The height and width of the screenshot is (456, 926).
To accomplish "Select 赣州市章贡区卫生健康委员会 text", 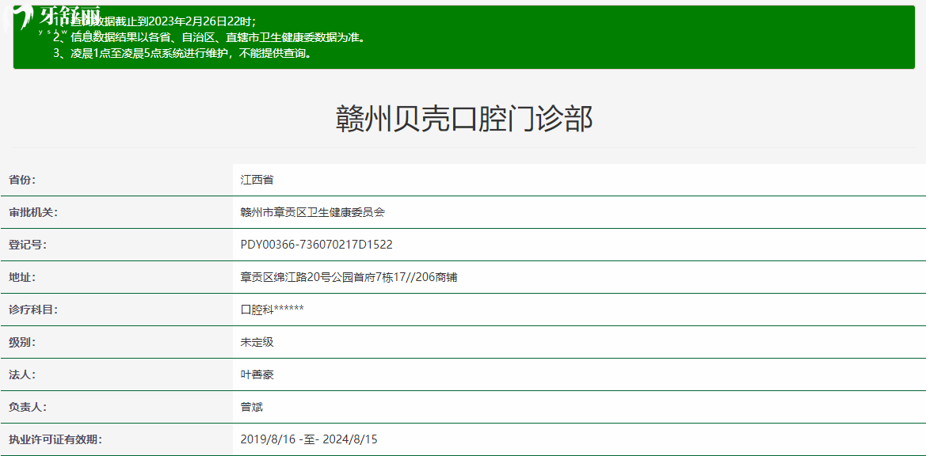I will 312,212.
